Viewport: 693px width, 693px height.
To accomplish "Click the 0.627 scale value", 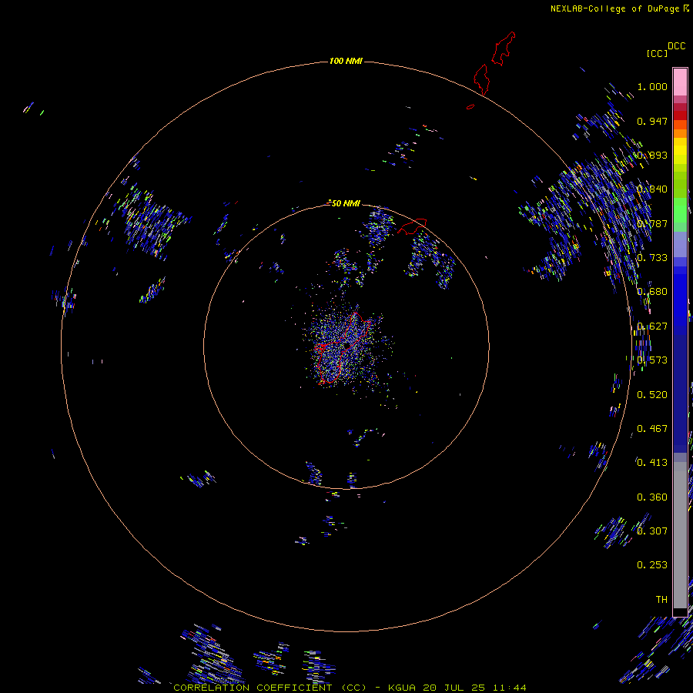I will coord(652,326).
